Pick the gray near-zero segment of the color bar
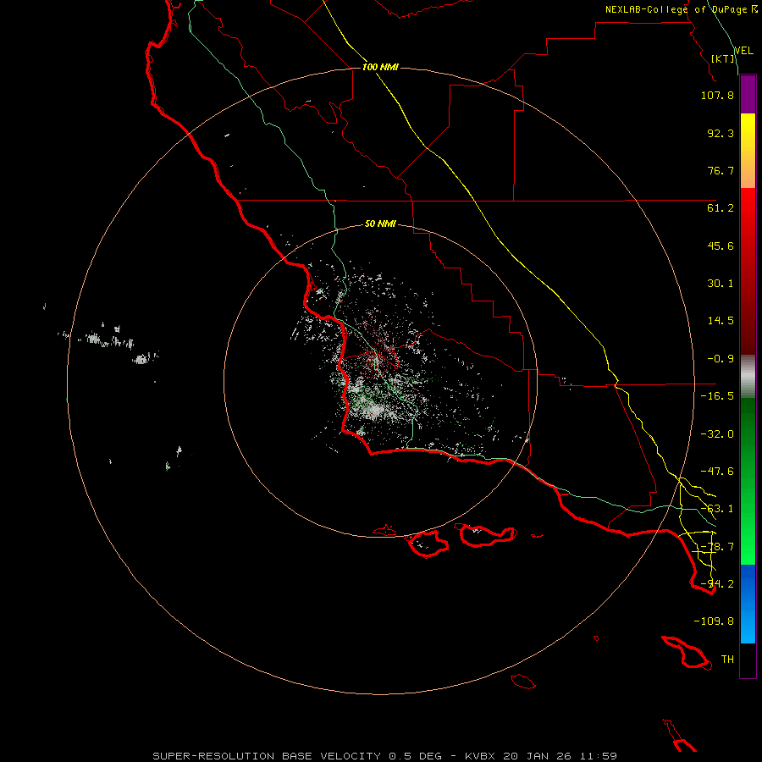762x762 pixels. [x=748, y=377]
